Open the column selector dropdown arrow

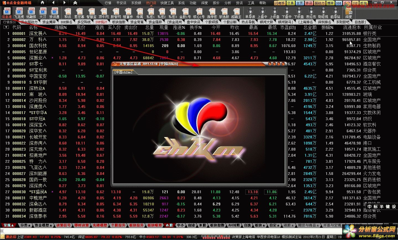tap(6, 27)
